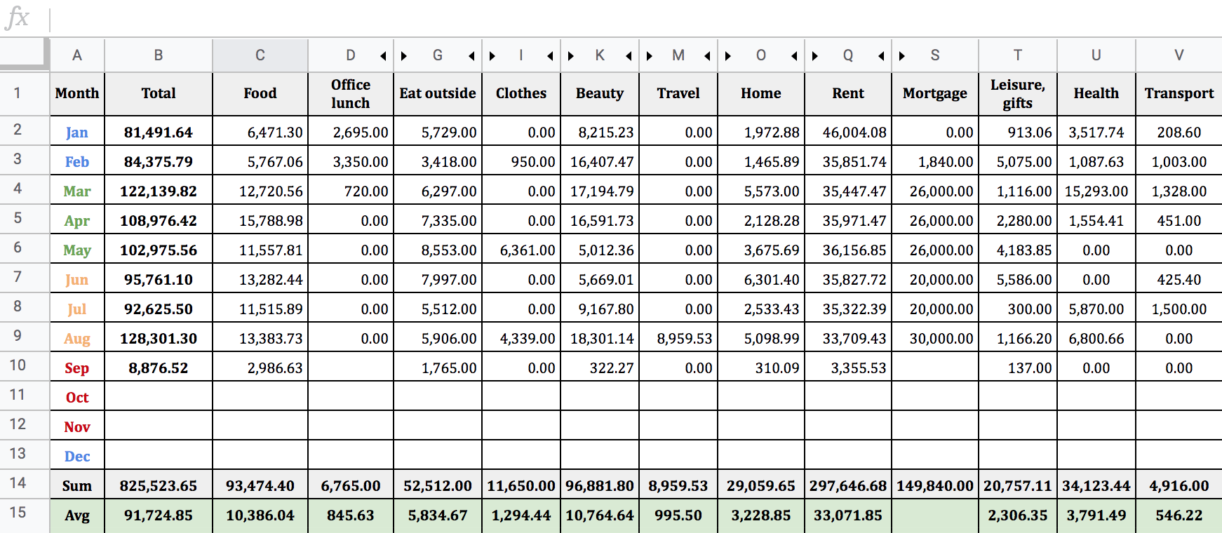Unhide column using left arrow in column I header
The image size is (1222, 533).
(550, 56)
